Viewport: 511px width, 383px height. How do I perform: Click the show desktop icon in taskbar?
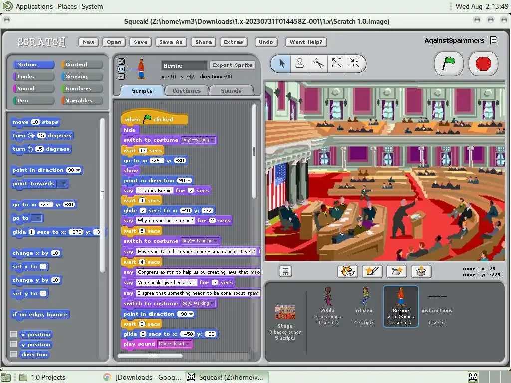[x=6, y=377]
